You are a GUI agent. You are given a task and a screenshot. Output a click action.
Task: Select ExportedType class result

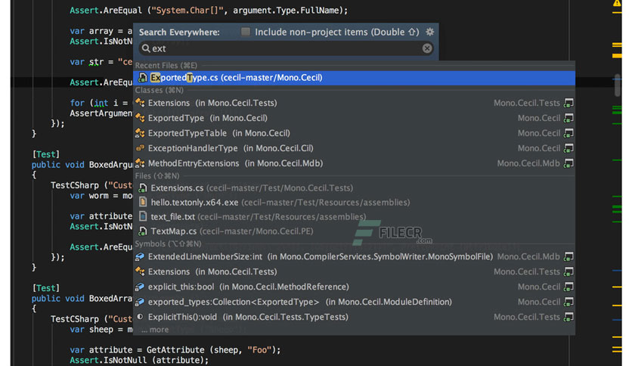(x=354, y=118)
